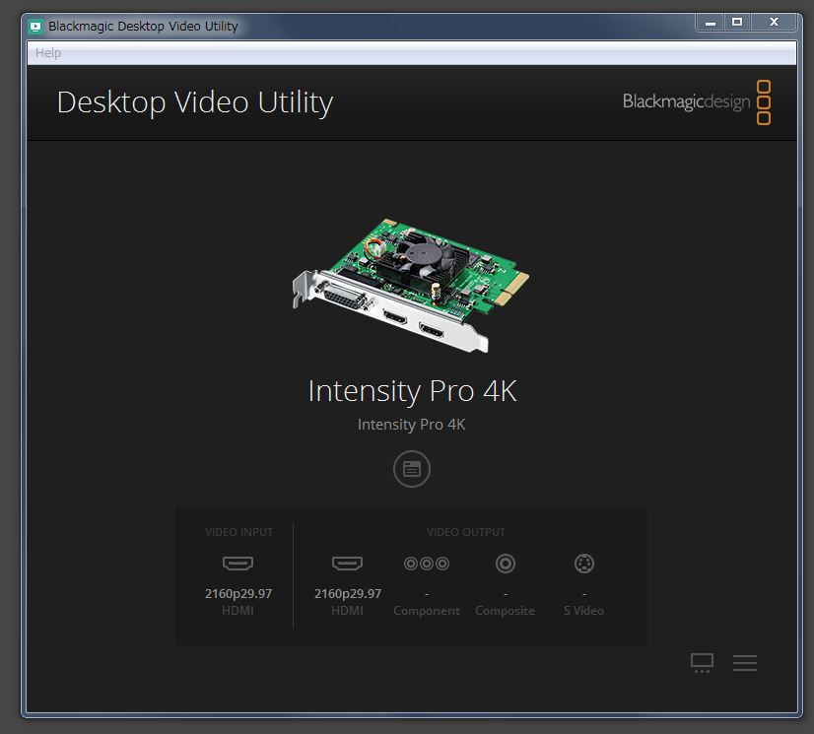The height and width of the screenshot is (734, 814).
Task: Select the Component output connector icon
Action: coord(427,564)
